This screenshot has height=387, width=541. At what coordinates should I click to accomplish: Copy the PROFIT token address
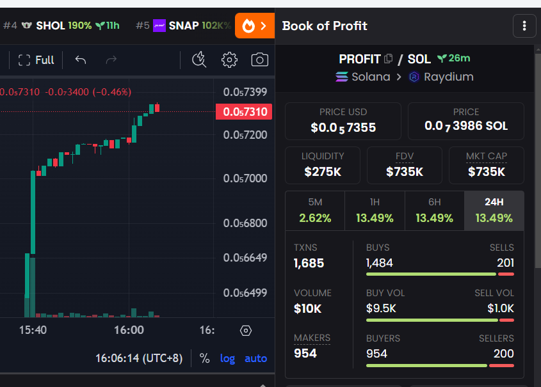point(389,59)
